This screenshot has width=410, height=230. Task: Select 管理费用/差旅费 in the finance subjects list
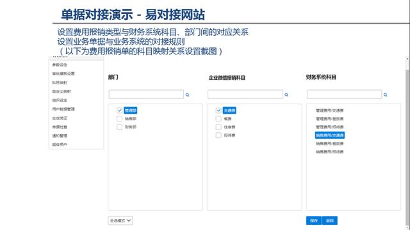tap(330, 119)
